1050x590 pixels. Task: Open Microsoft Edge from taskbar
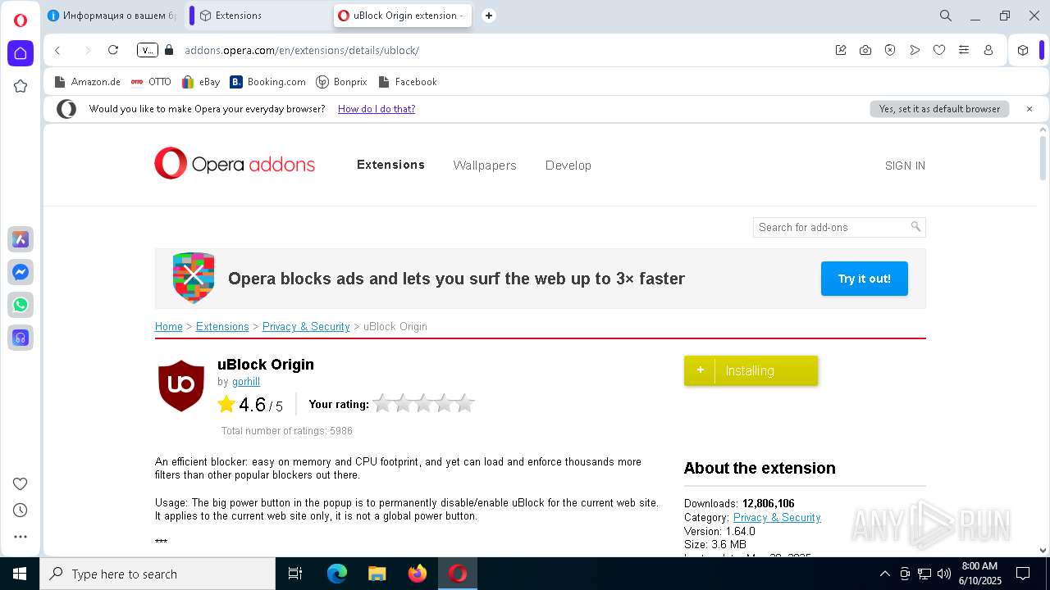coord(337,574)
